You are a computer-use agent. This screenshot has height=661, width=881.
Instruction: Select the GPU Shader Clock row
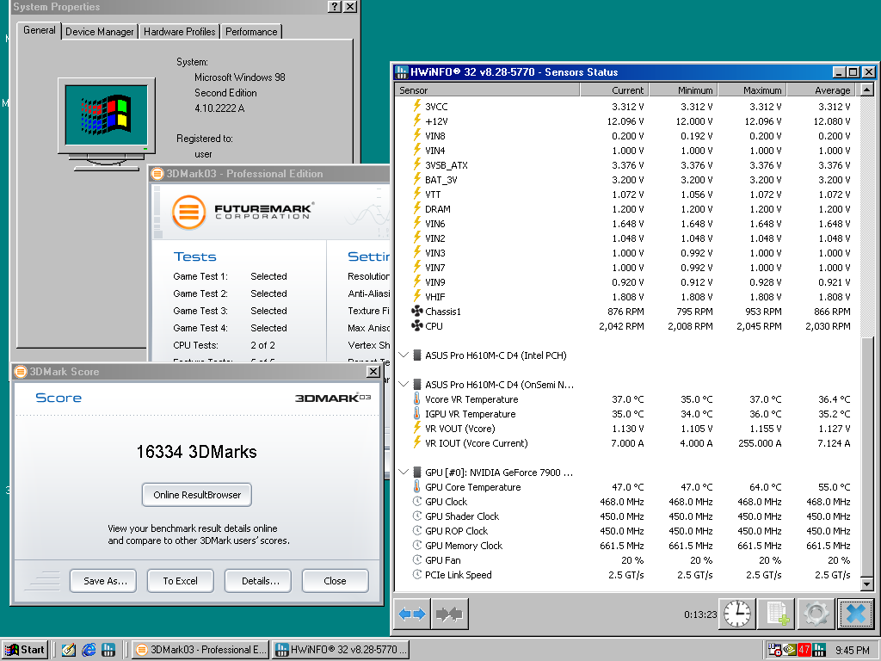pos(627,516)
